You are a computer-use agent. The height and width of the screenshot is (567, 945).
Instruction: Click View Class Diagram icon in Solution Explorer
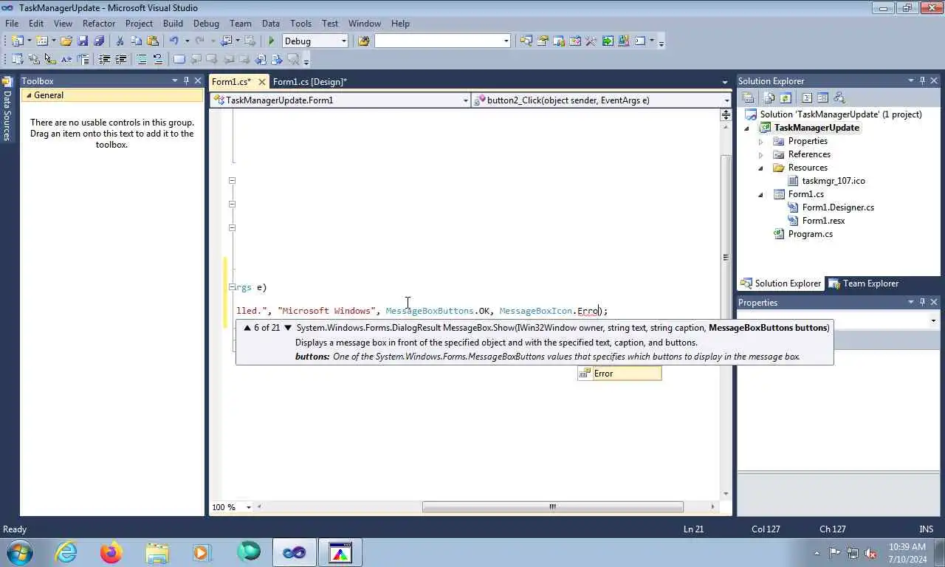tap(839, 97)
